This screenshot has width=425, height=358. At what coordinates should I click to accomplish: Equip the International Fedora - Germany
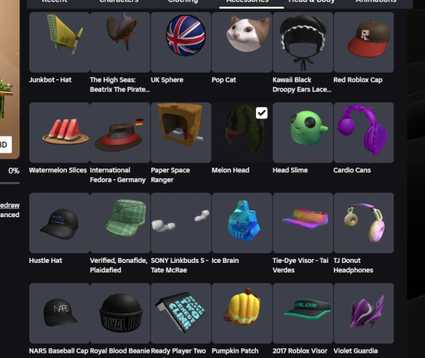tap(120, 133)
